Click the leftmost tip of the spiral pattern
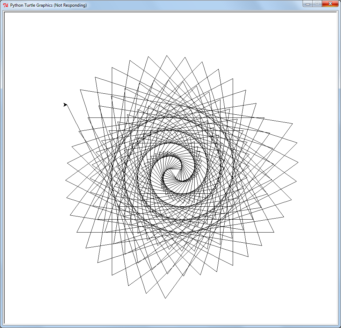This screenshot has height=328, width=341. click(66, 181)
